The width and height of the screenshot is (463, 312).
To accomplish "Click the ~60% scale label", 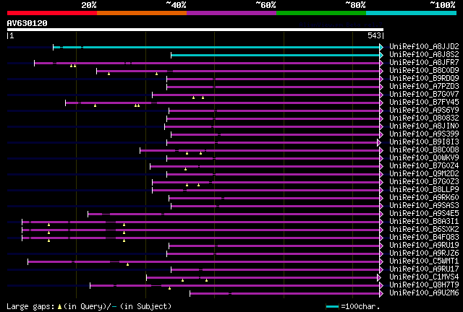I will [266, 5].
